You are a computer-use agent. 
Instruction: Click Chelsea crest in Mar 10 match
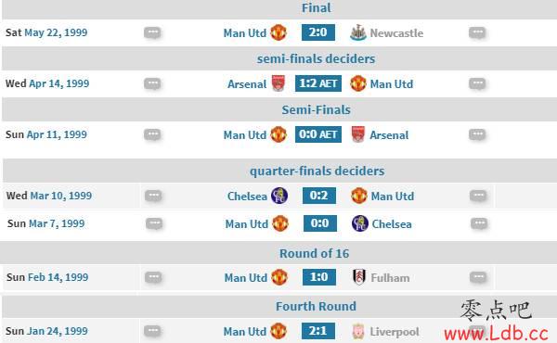[279, 196]
